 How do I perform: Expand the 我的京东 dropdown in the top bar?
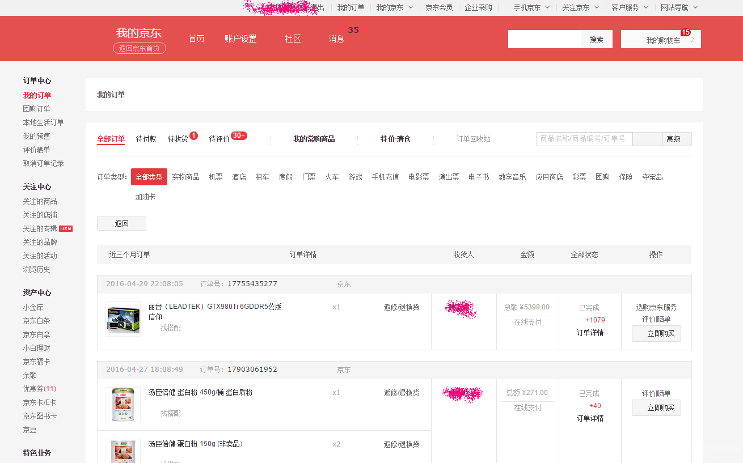395,7
